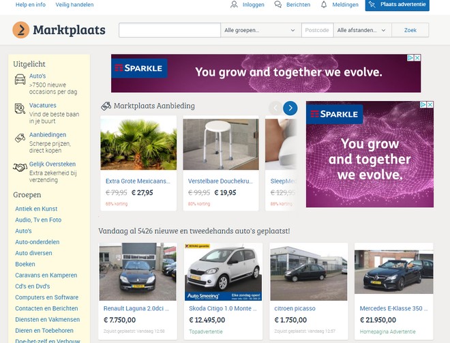The image size is (450, 343).
Task: Close the top Sparkle banner ad
Action: pos(417,58)
